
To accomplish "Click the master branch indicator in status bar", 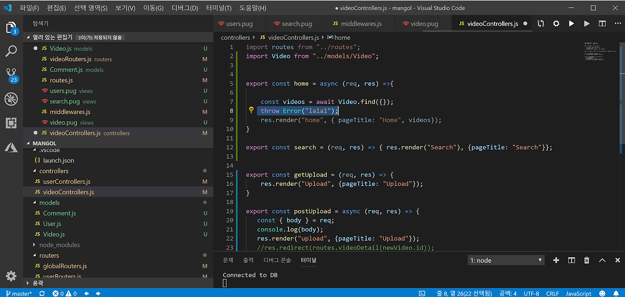I will (x=18, y=294).
